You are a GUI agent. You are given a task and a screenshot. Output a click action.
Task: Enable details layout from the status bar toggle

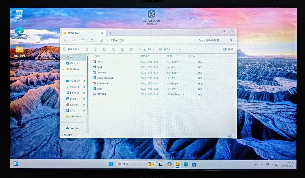[229, 135]
